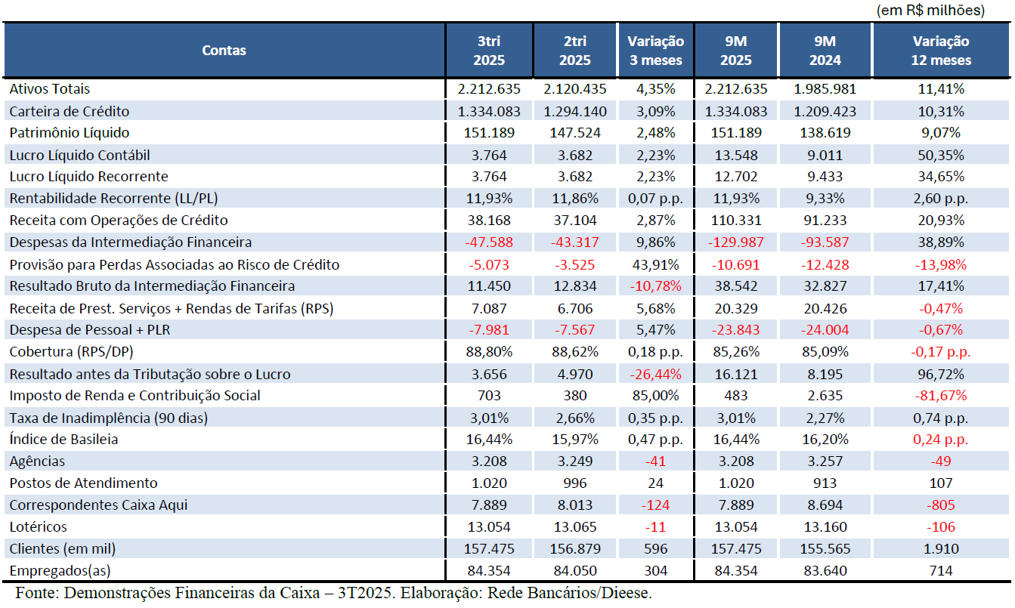Click the "Índice de Basileia" row label
Image resolution: width=1015 pixels, height=608 pixels.
63,440
